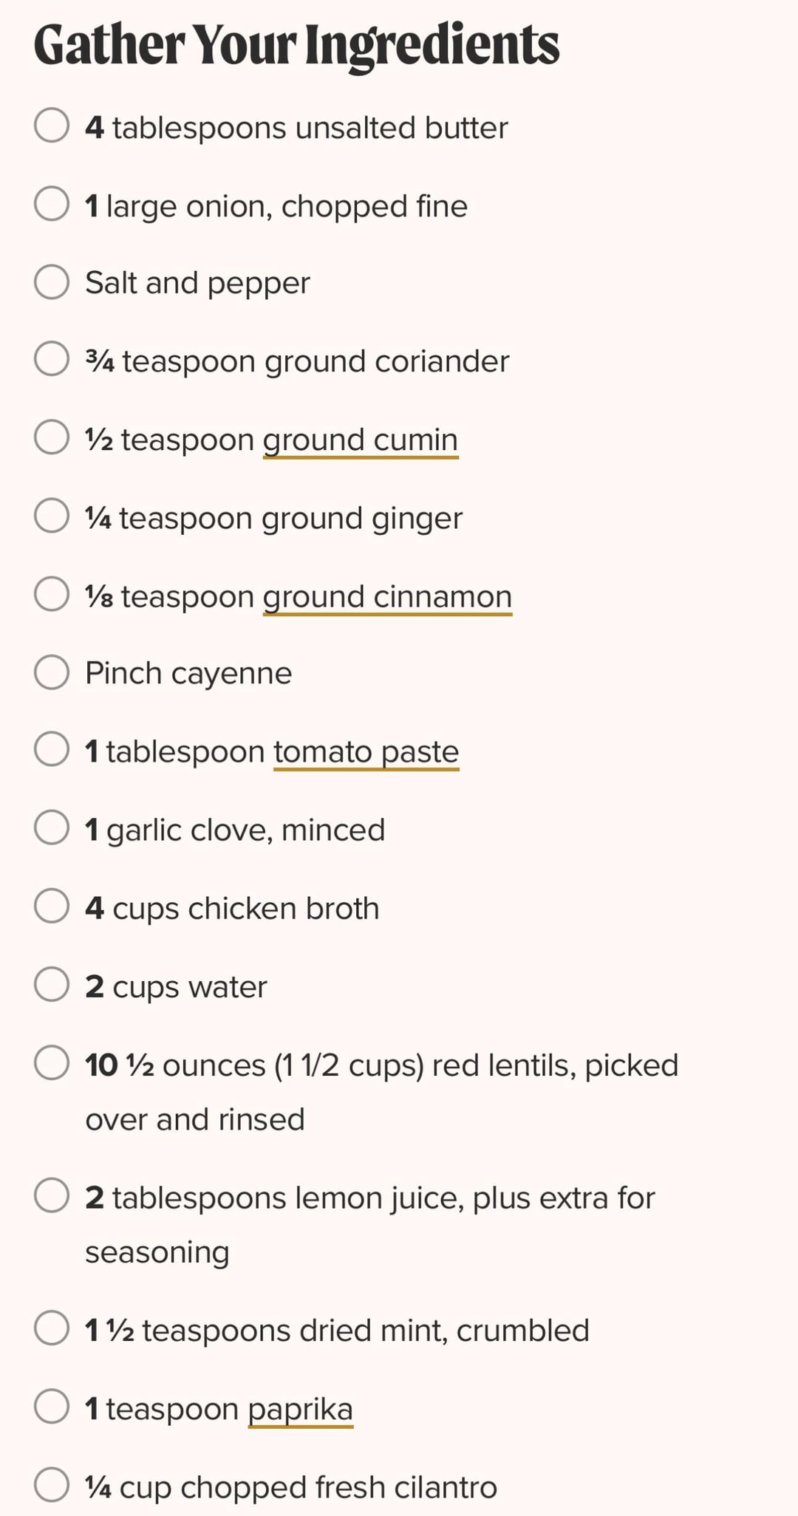
Task: Check off the ground cinnamon item
Action: coord(52,595)
